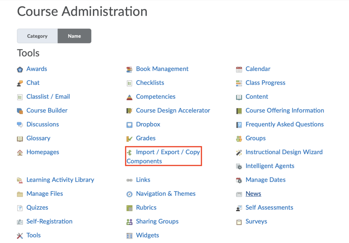The height and width of the screenshot is (243, 349).
Task: Click the Manage Files folder icon
Action: 20,194
